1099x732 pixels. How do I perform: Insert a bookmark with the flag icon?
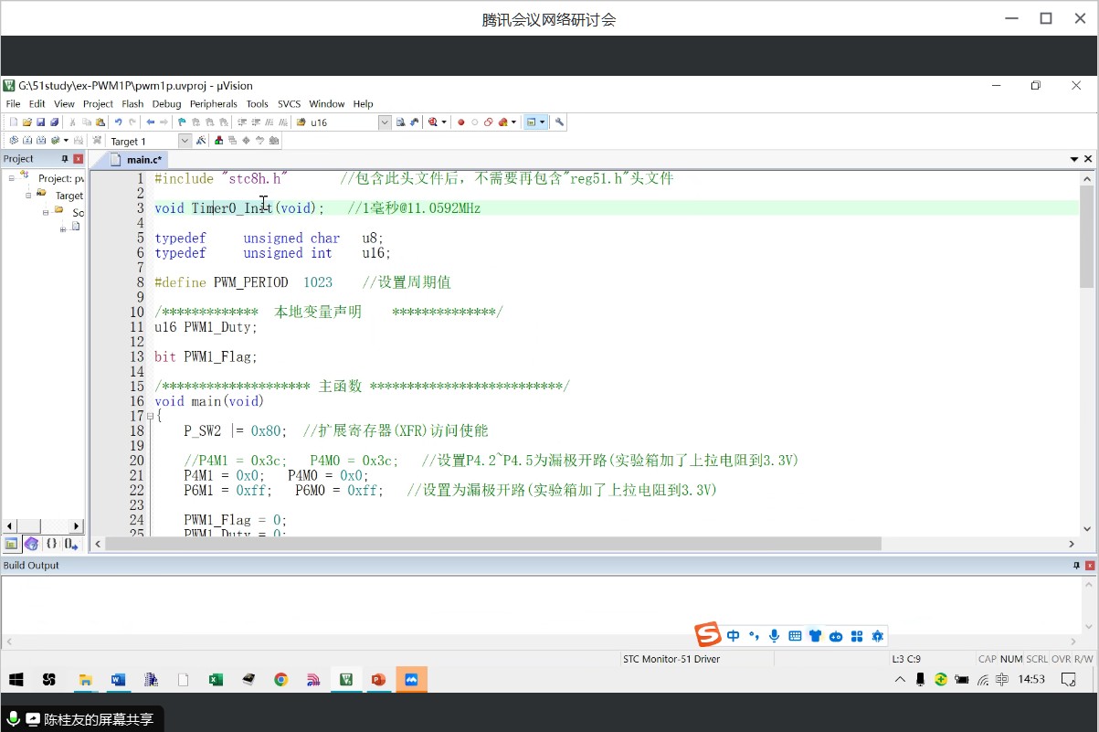tap(181, 122)
